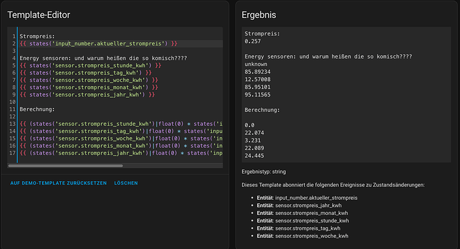Click the sensor.strompreis_monat_kwh states line 8

point(89,87)
